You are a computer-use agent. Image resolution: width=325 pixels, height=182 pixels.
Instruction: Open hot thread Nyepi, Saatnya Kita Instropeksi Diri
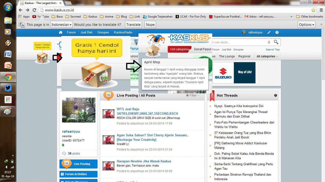pos(239,106)
